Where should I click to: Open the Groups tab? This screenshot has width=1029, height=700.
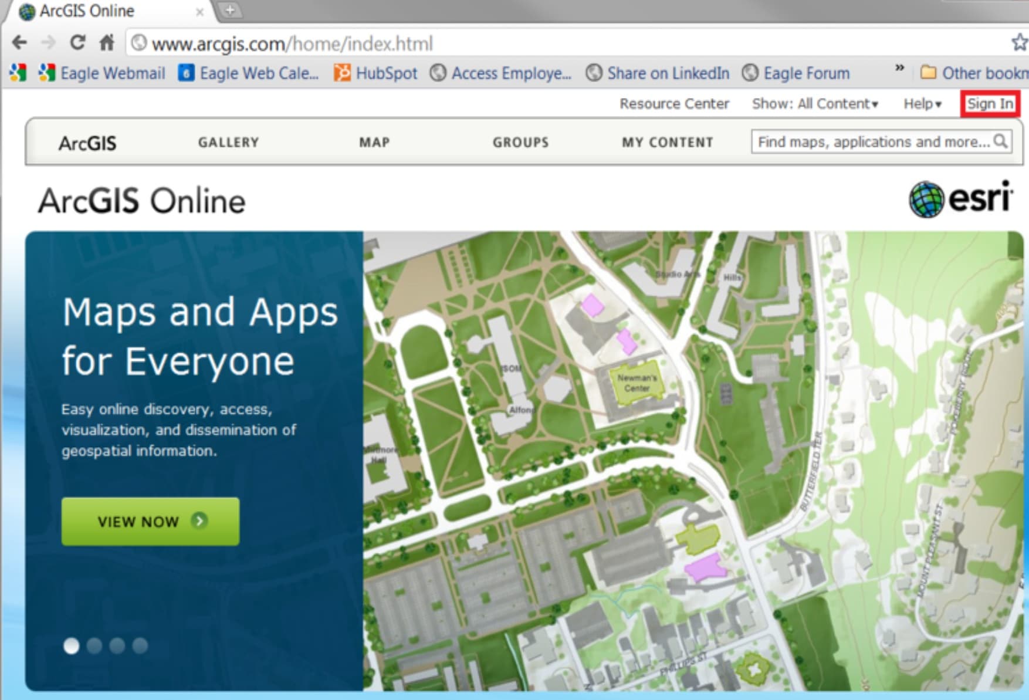(x=520, y=143)
